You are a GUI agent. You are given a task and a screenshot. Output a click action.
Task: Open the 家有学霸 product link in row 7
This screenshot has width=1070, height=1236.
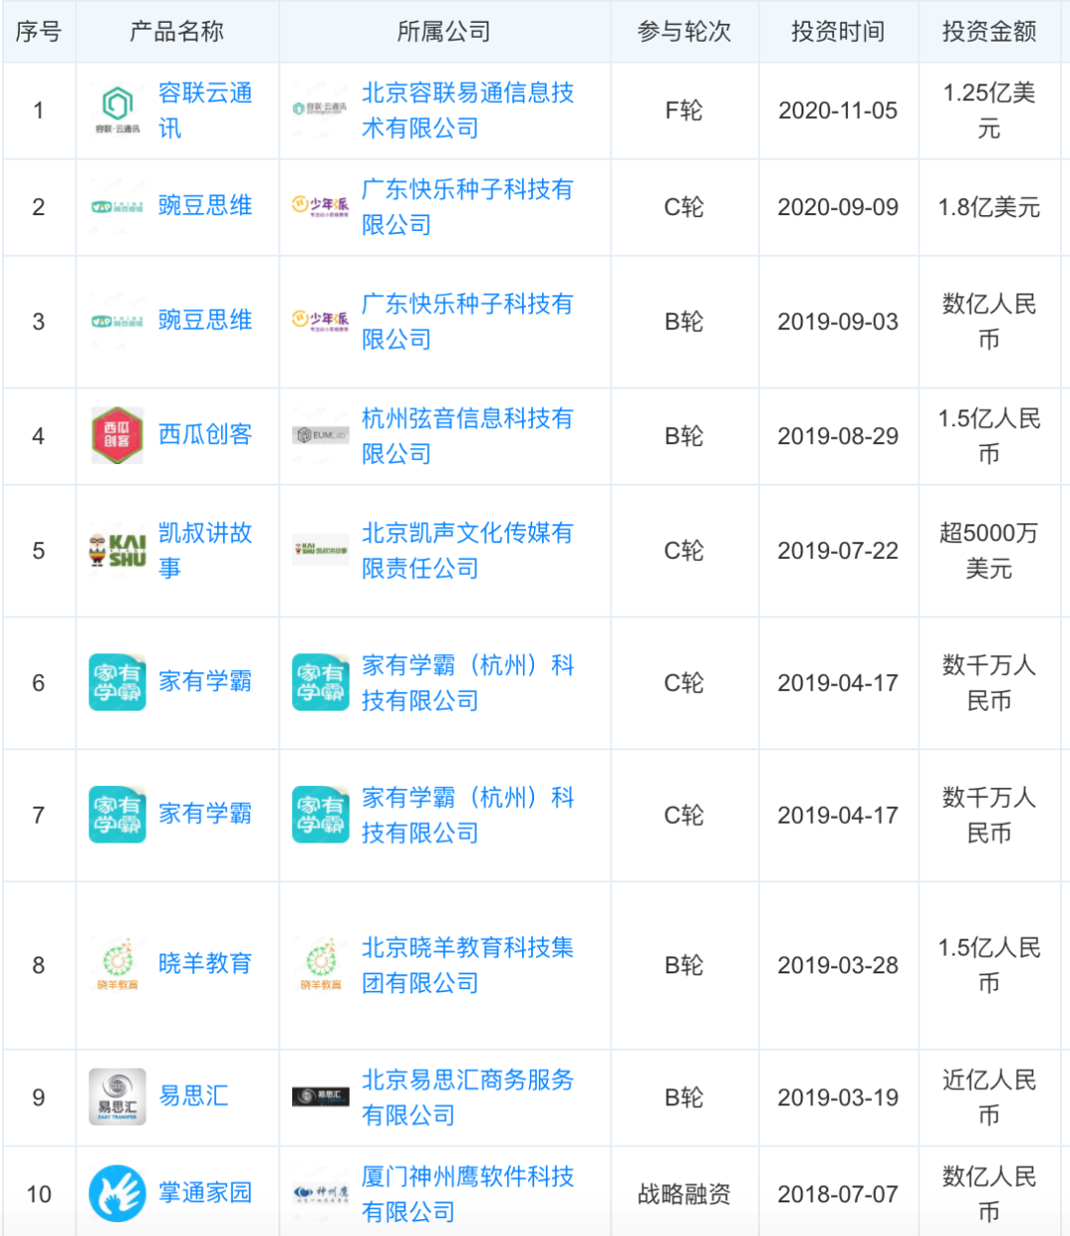point(205,814)
